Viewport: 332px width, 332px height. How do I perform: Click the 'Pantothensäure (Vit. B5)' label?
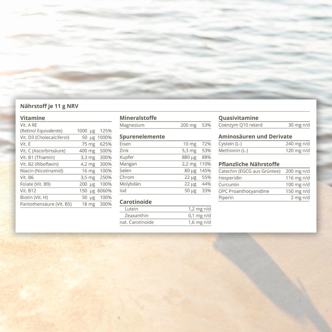46,204
